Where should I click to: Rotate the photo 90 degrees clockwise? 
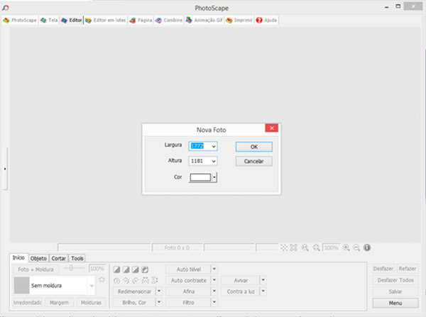point(136,280)
